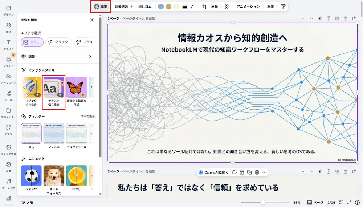Open grid view of pages
Screen dimensions: 363x207
pos(341,203)
